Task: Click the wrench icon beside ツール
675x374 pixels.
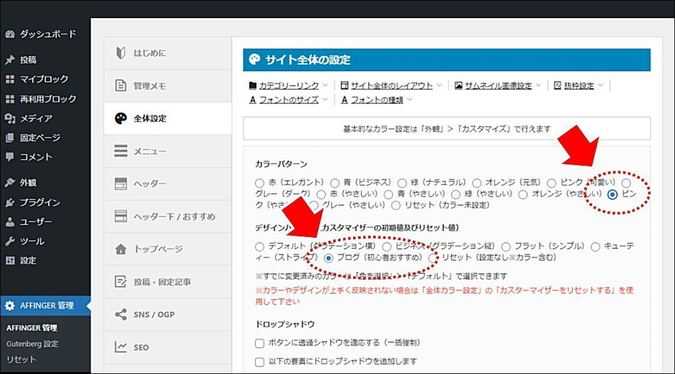Action: click(x=10, y=241)
